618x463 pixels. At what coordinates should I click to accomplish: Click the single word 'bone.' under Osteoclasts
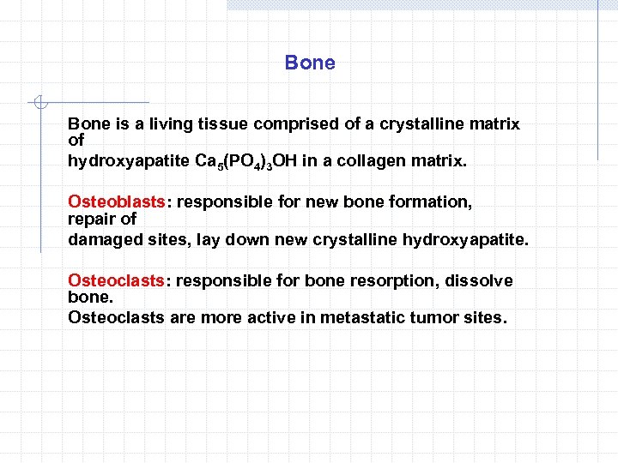pyautogui.click(x=91, y=297)
